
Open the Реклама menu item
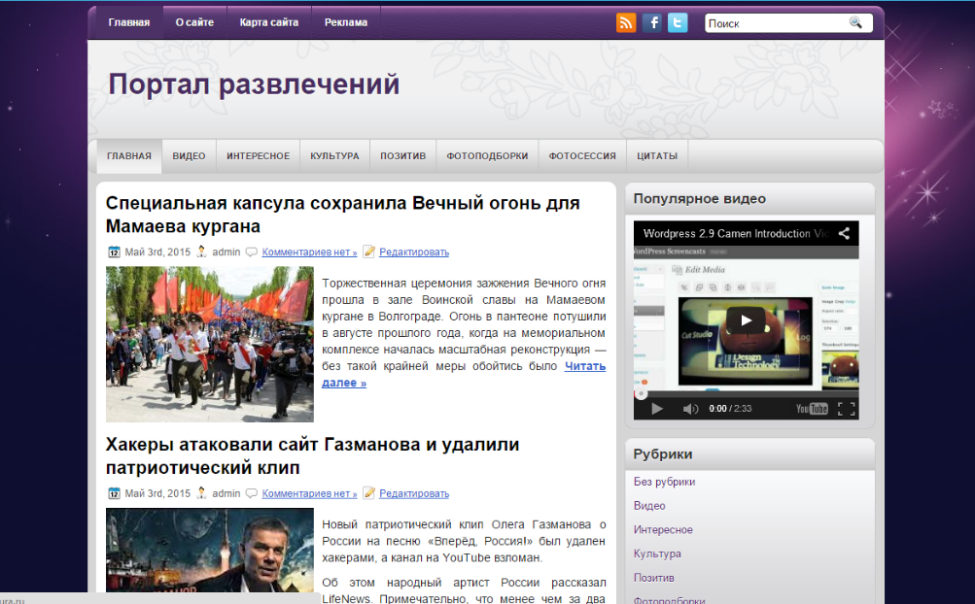pos(346,22)
